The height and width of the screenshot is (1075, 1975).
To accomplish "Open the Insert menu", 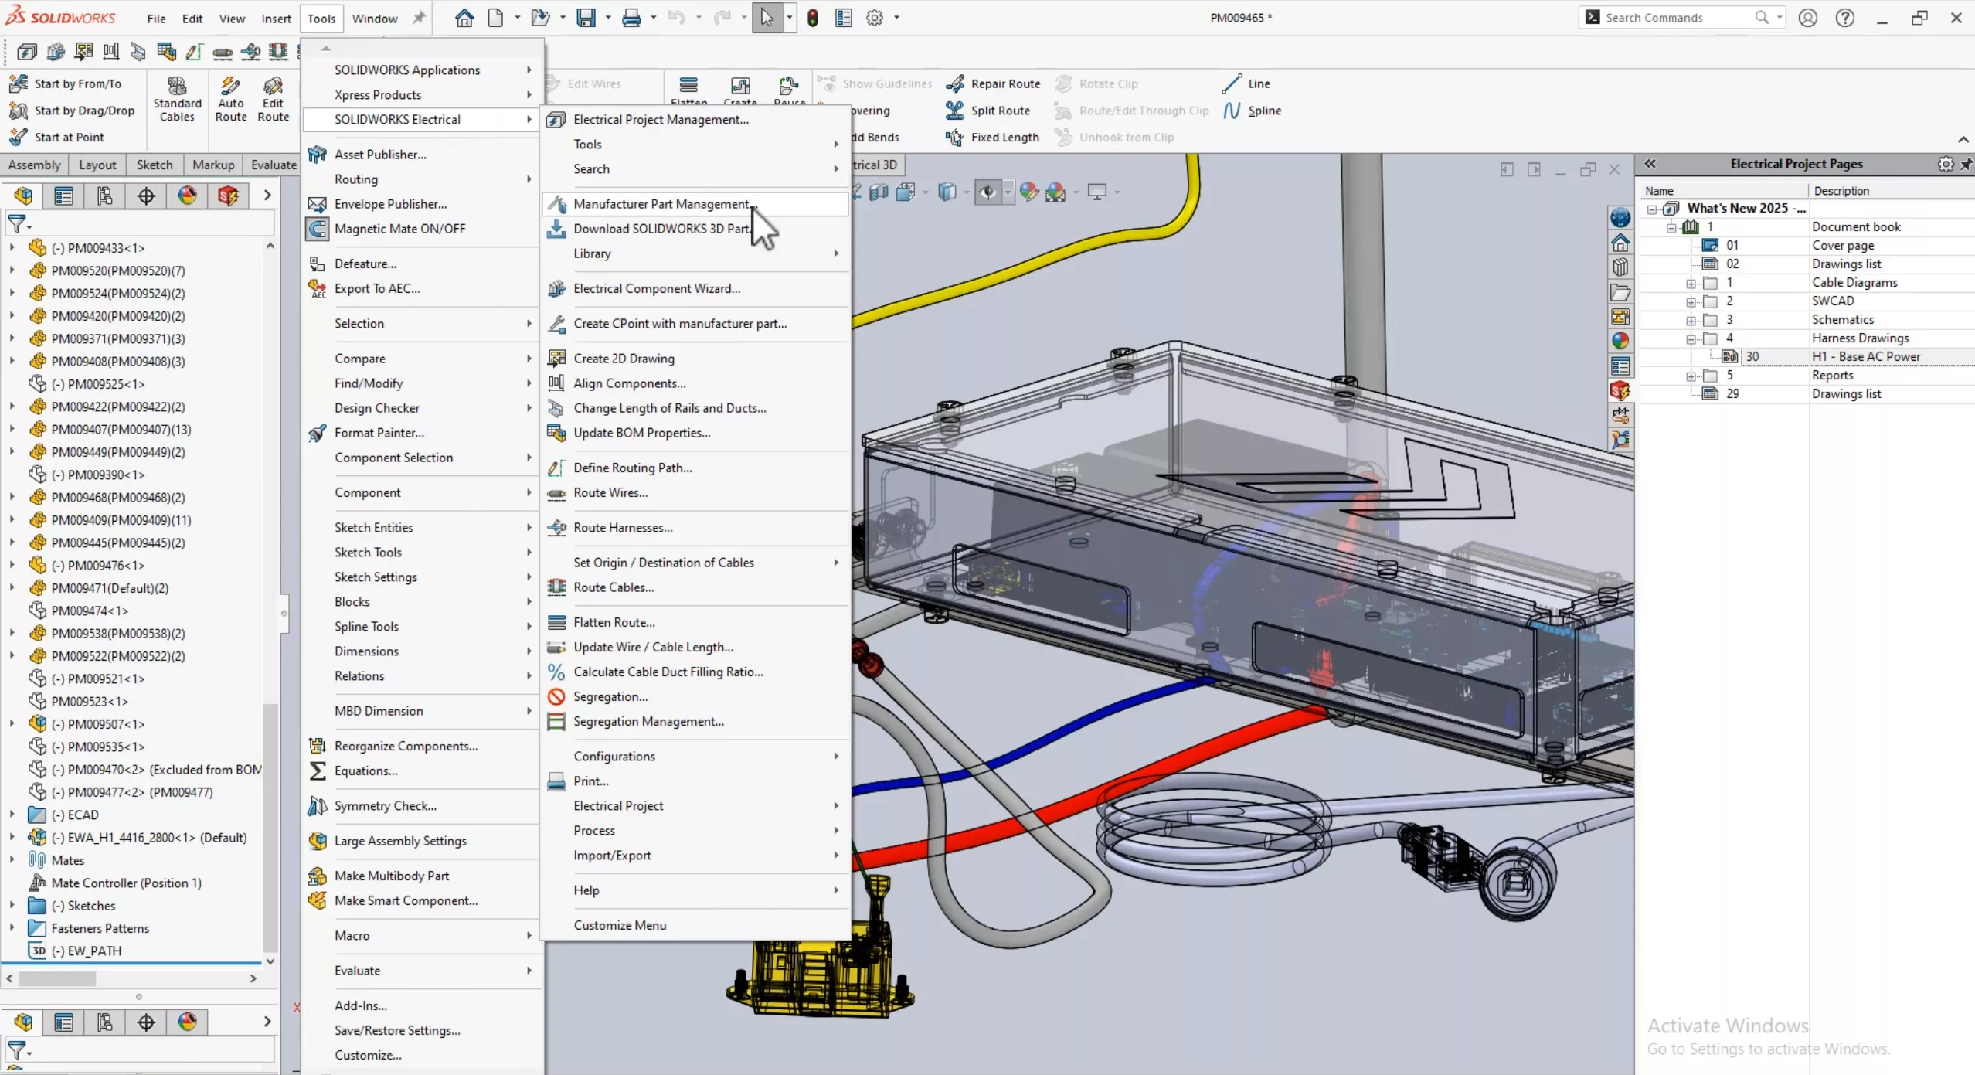I will [x=276, y=18].
